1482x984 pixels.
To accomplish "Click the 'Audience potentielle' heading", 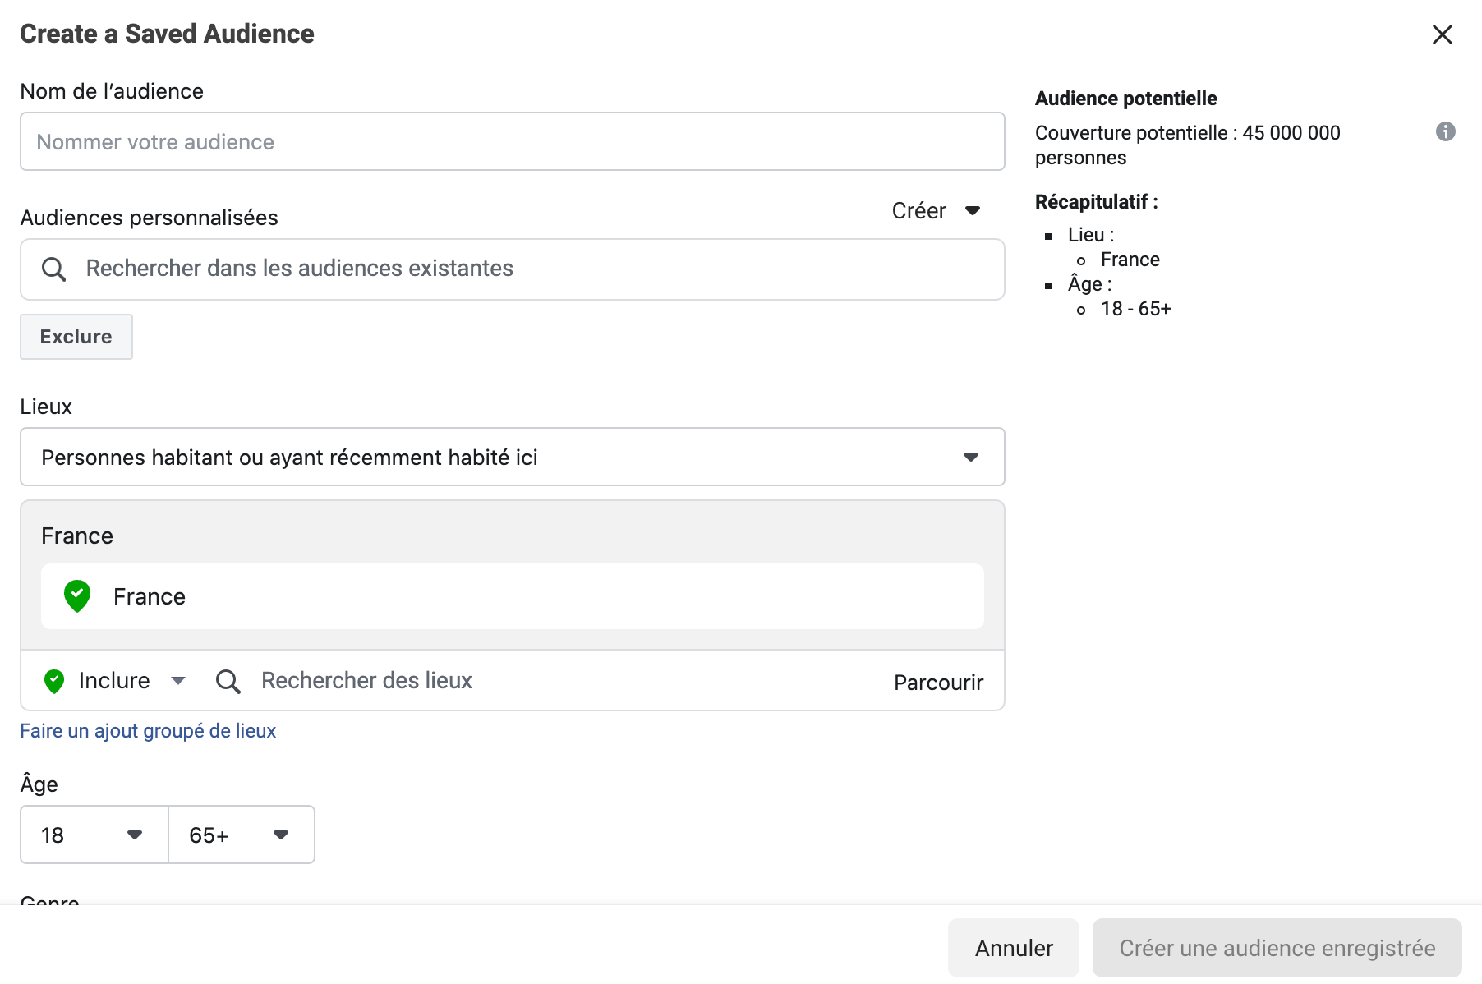I will click(1126, 99).
